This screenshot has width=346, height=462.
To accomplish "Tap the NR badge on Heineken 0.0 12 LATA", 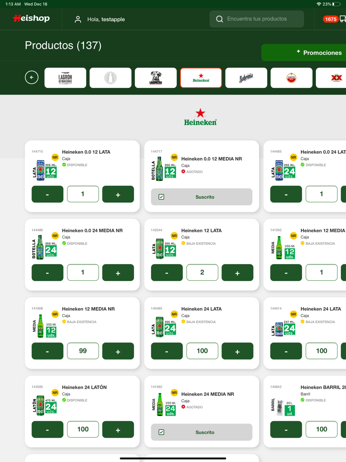I will click(x=55, y=157).
